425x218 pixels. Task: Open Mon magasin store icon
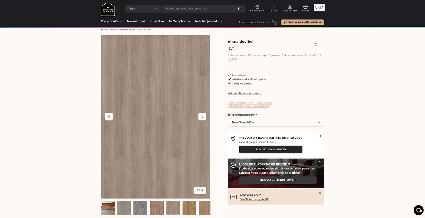[257, 8]
